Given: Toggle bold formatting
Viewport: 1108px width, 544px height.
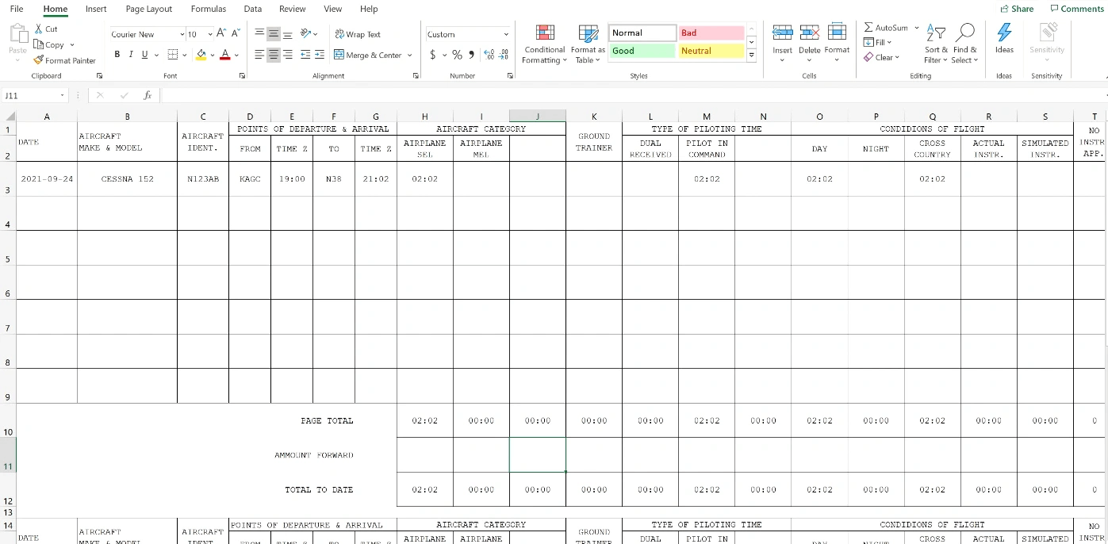Looking at the screenshot, I should (117, 55).
